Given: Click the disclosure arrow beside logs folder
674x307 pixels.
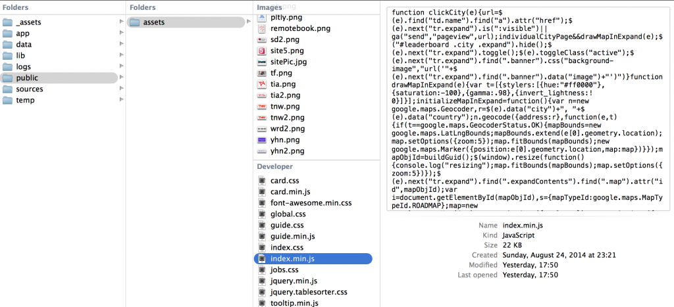Looking at the screenshot, I should [x=120, y=66].
